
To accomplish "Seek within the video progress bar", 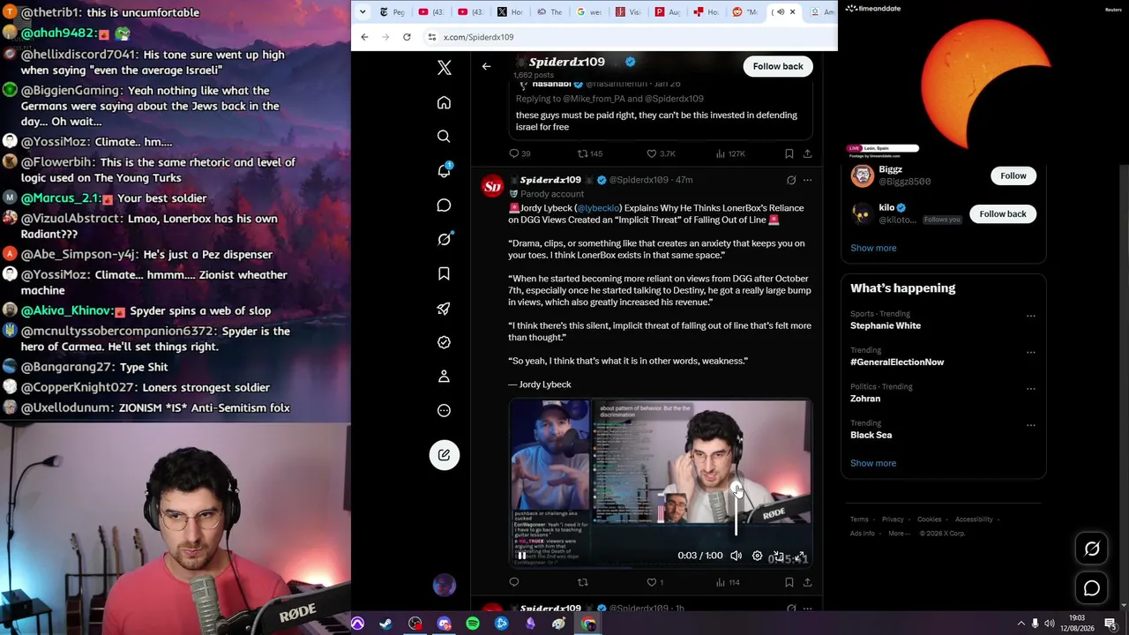I will point(660,565).
